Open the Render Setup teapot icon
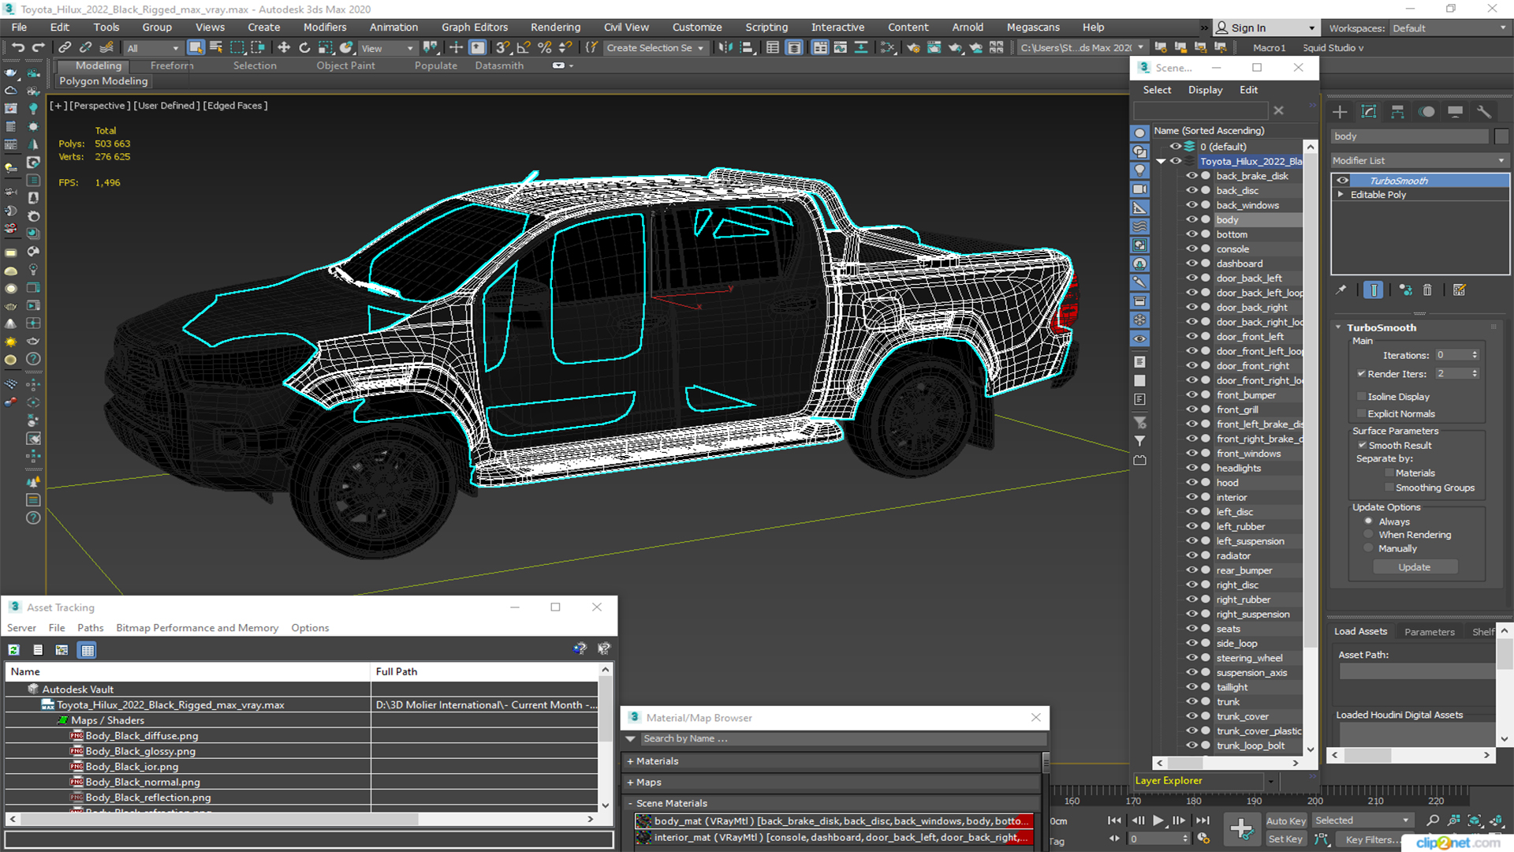The width and height of the screenshot is (1514, 852). point(913,48)
